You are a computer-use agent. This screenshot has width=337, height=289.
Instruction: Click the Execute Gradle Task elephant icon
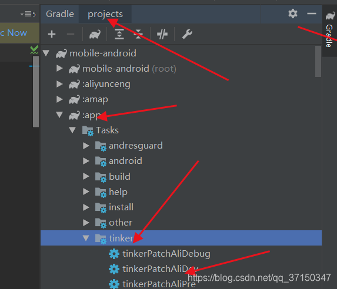pyautogui.click(x=95, y=34)
